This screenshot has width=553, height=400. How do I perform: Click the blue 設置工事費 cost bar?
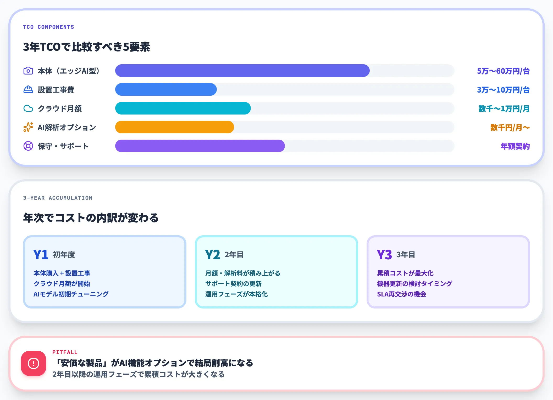[x=166, y=89]
